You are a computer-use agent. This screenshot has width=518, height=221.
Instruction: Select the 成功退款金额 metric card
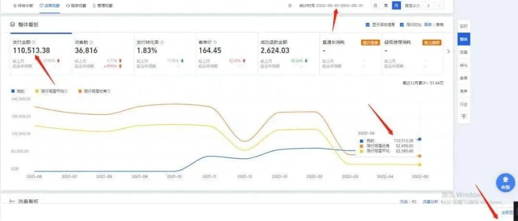click(289, 54)
